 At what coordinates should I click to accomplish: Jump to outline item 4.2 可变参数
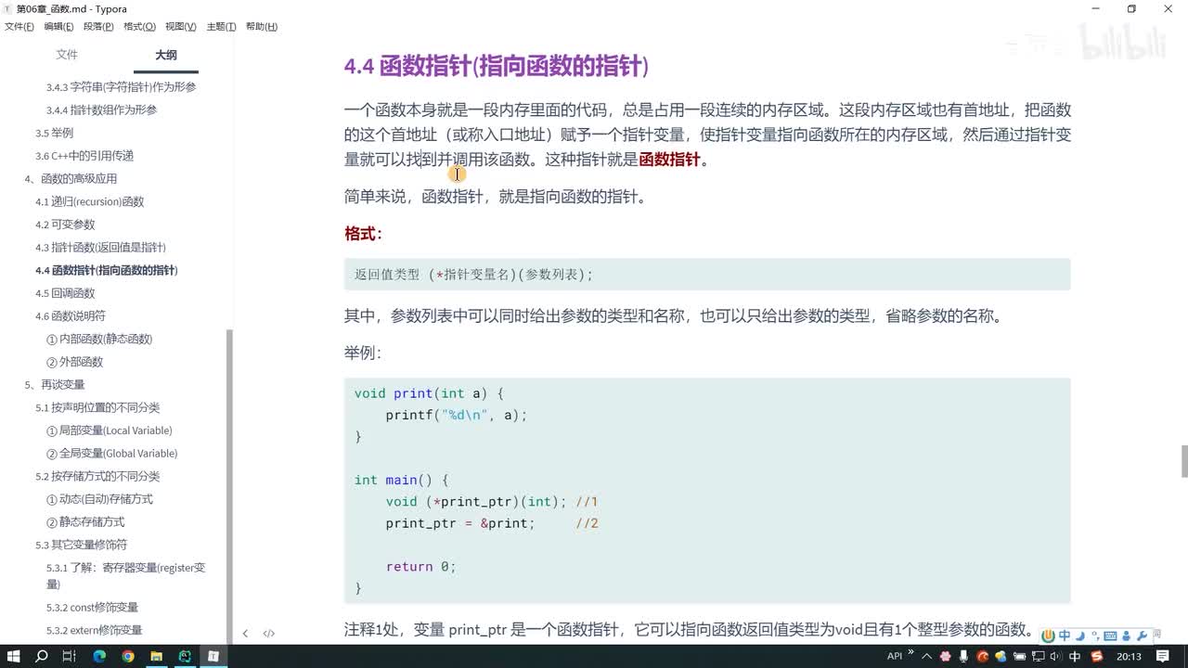click(65, 225)
